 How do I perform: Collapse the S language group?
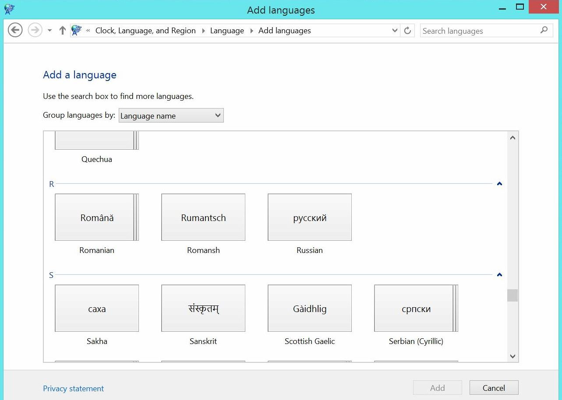(499, 275)
